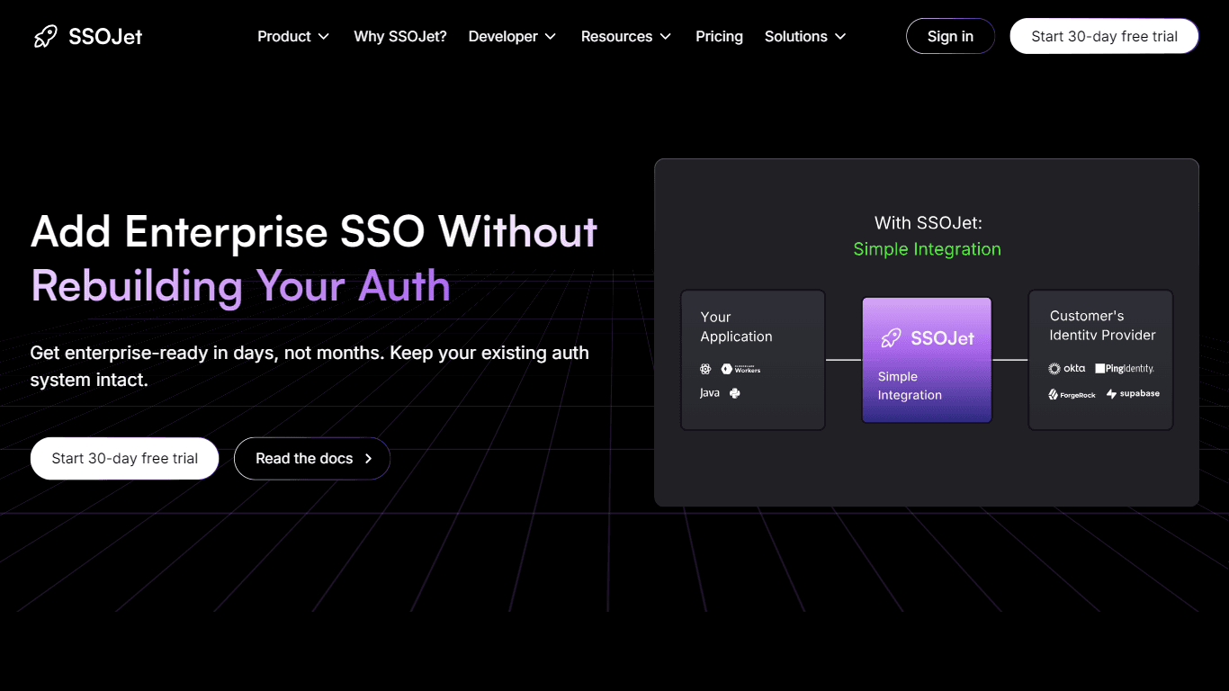Click the Supabase logo
Viewport: 1229px width, 691px height.
[1133, 394]
